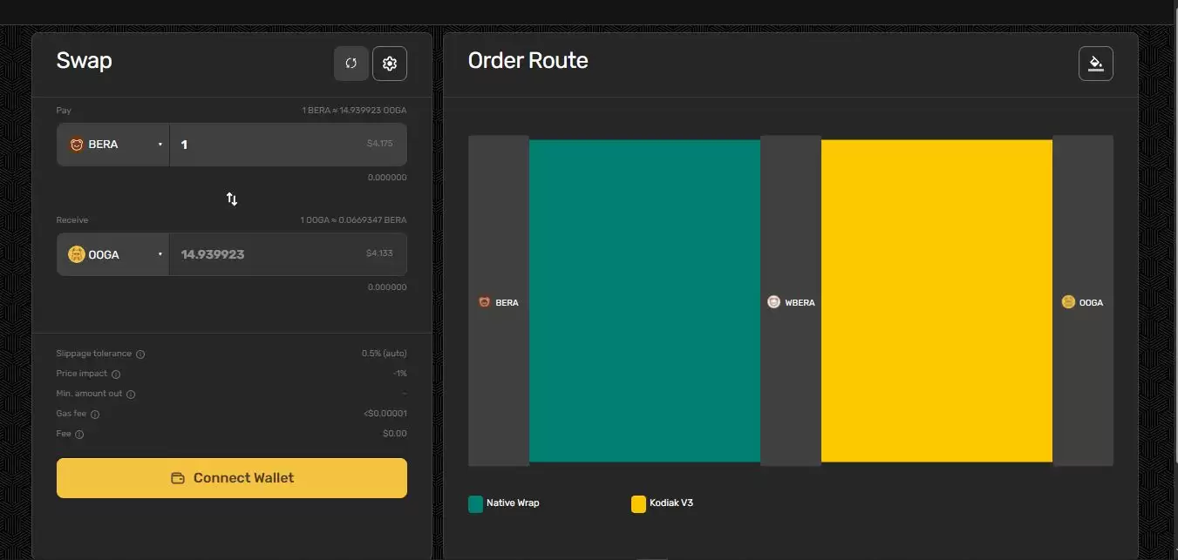Open the OOGA receive token dropdown
The height and width of the screenshot is (560, 1178).
[x=113, y=254]
